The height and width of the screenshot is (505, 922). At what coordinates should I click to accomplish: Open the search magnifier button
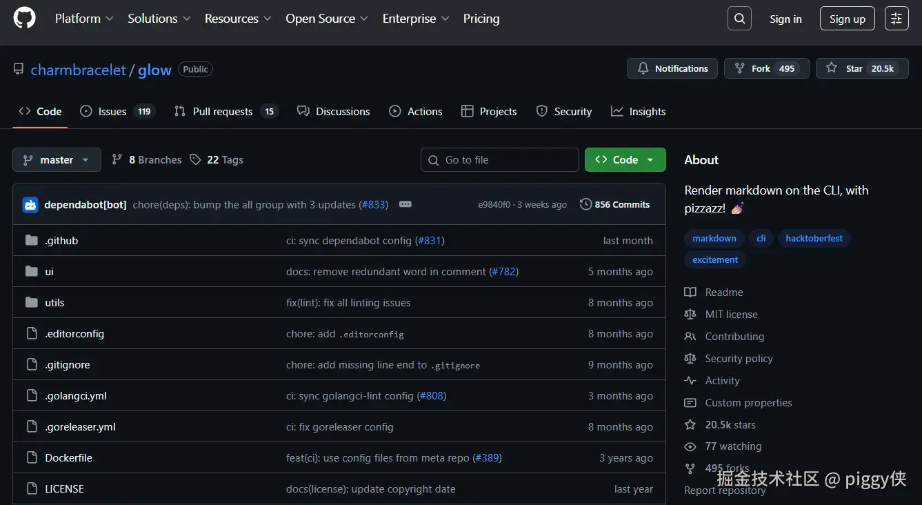(739, 19)
